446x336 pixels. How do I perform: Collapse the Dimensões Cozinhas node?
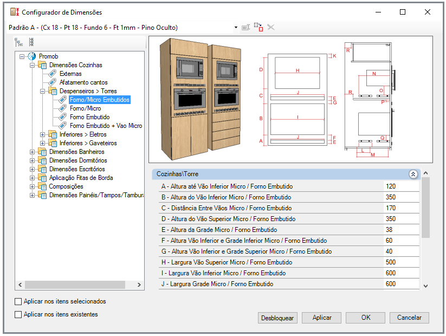click(32, 65)
